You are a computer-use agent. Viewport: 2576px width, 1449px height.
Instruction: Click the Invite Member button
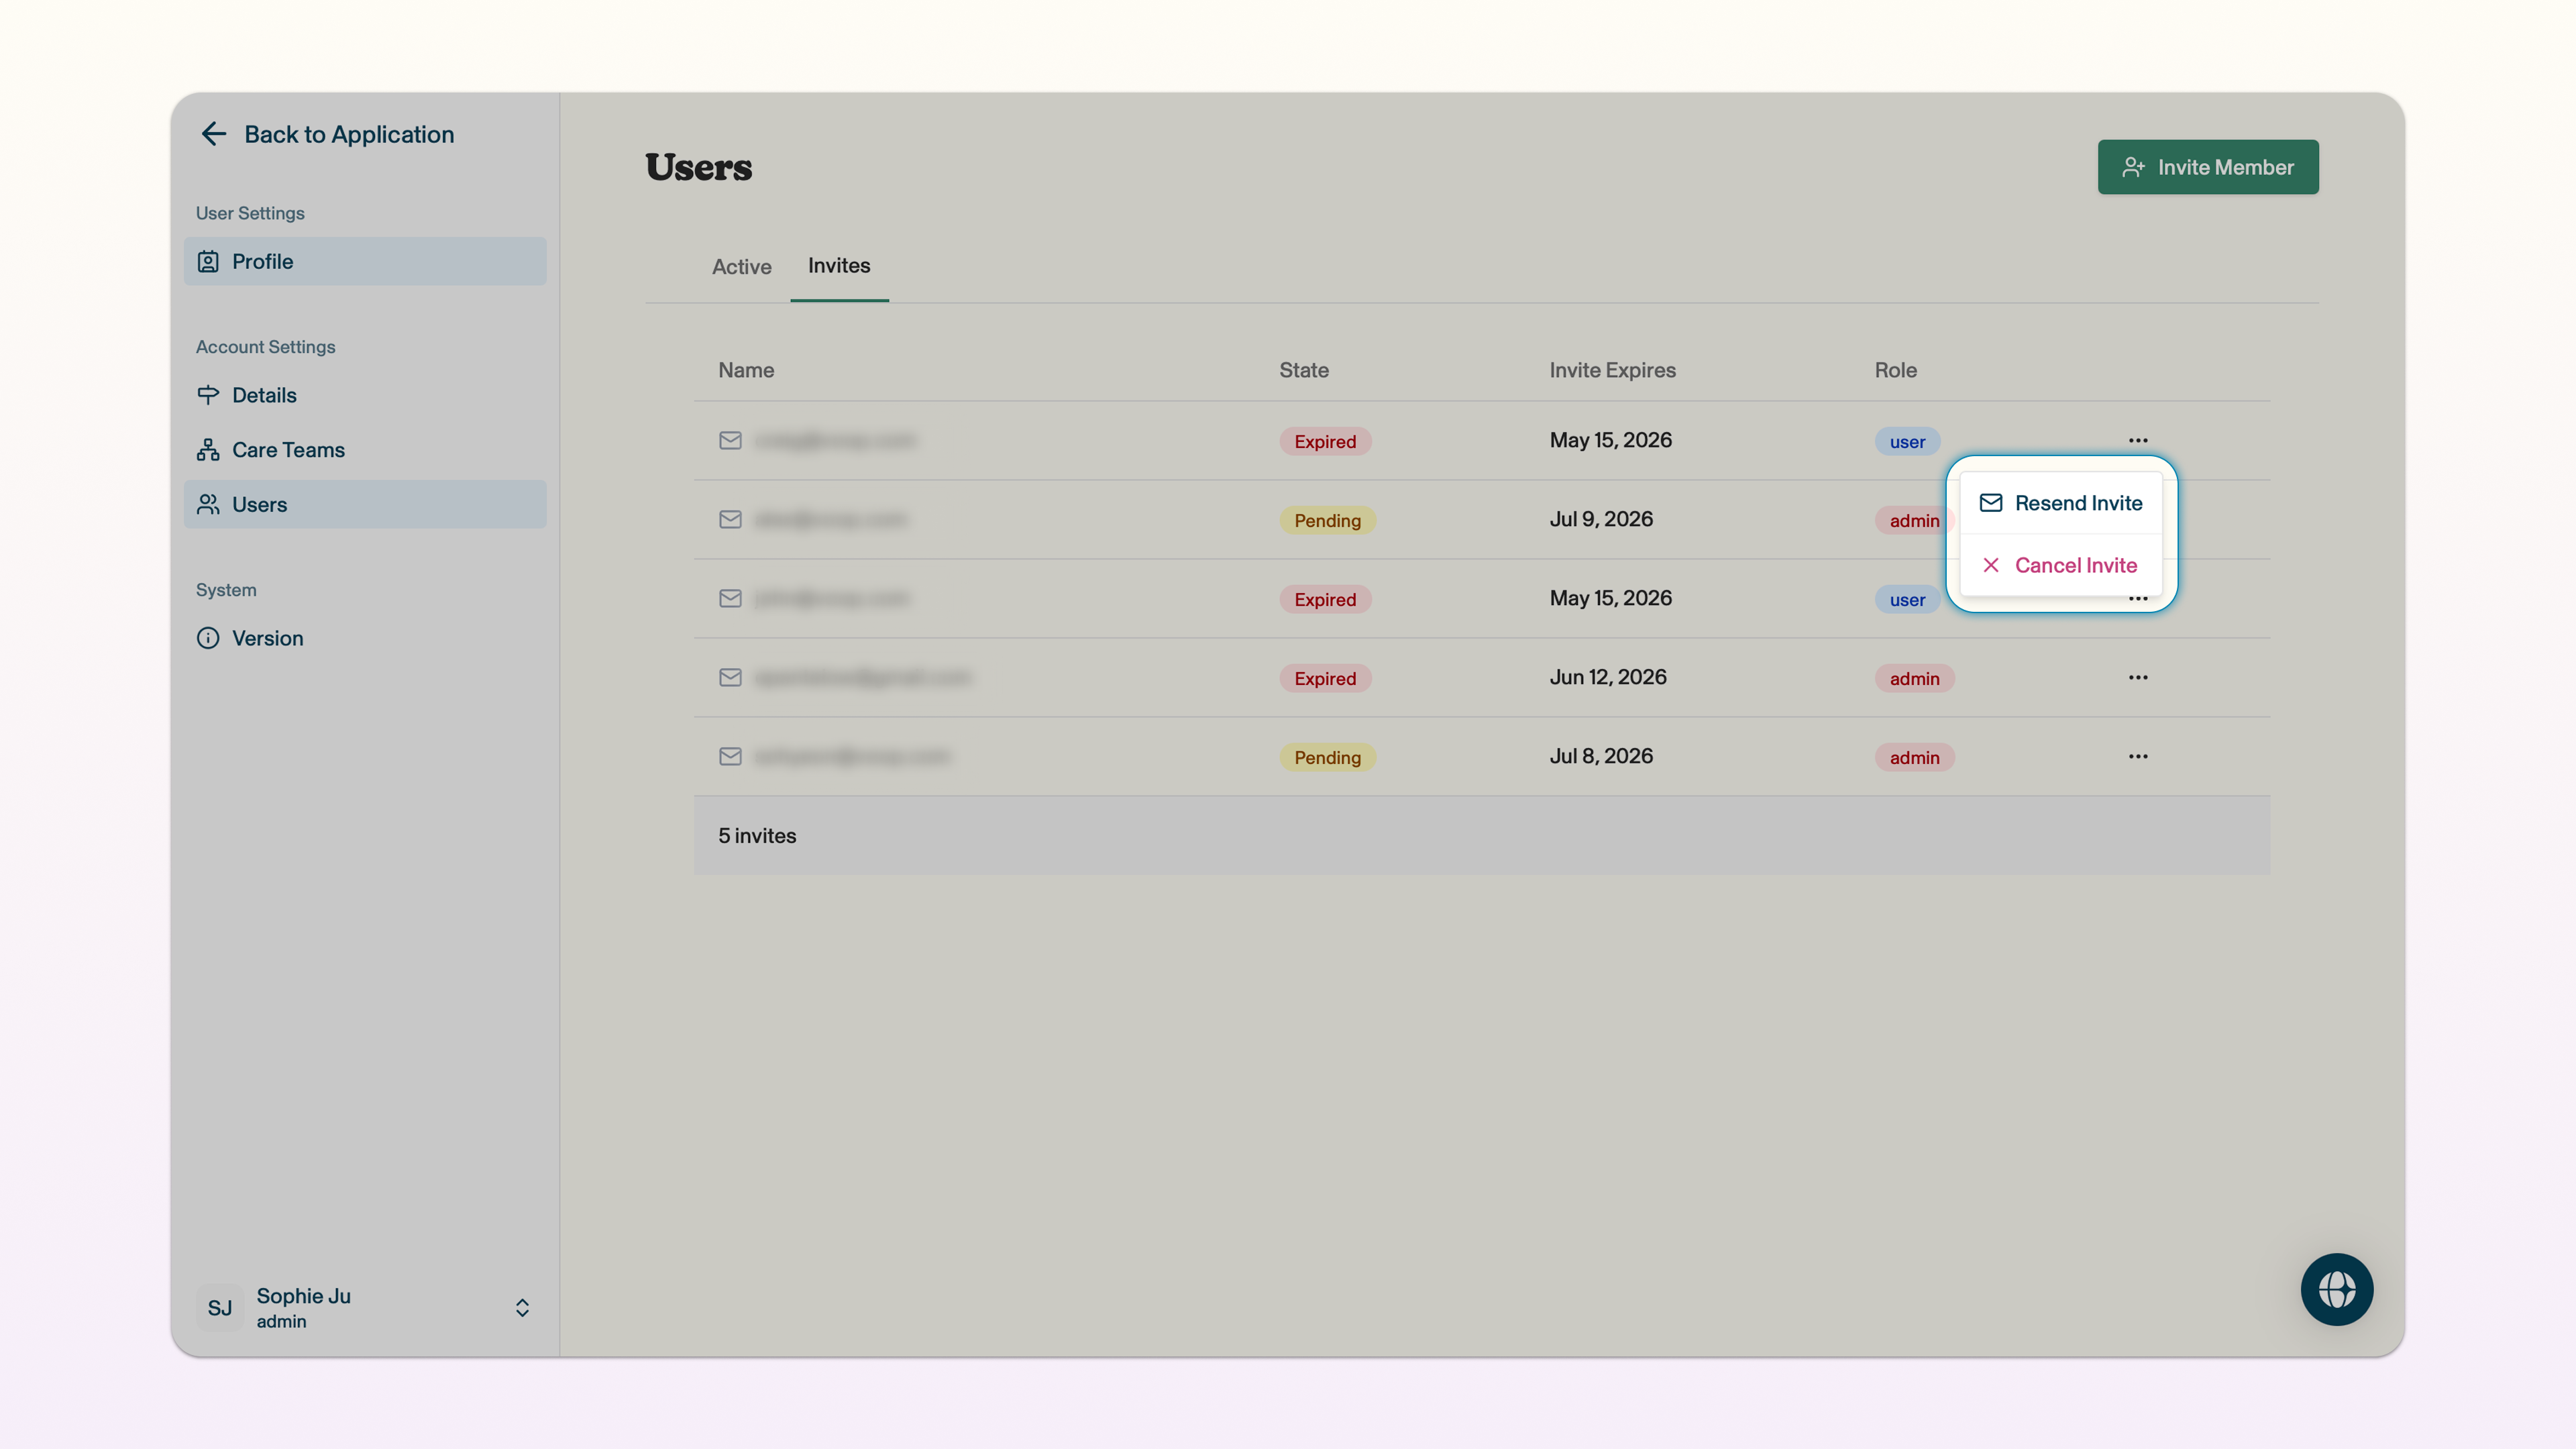[x=2208, y=167]
